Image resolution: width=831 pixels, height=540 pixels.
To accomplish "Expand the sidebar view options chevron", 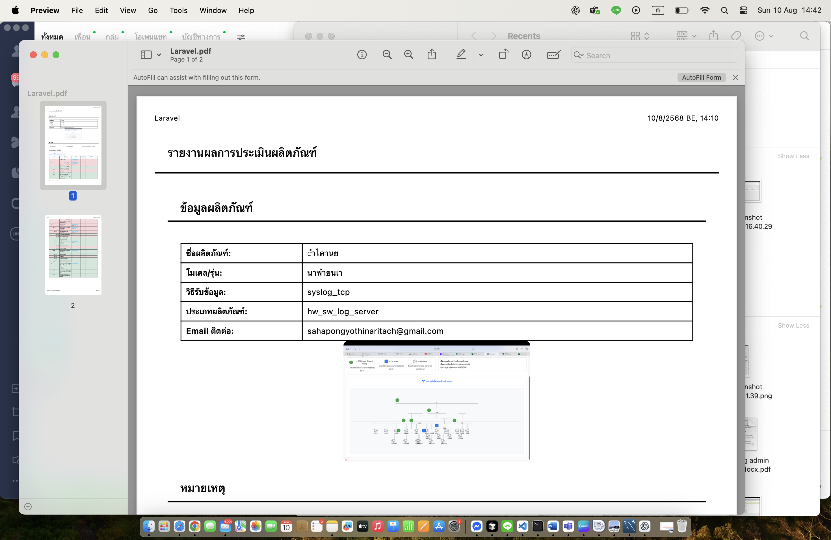I will [x=159, y=55].
